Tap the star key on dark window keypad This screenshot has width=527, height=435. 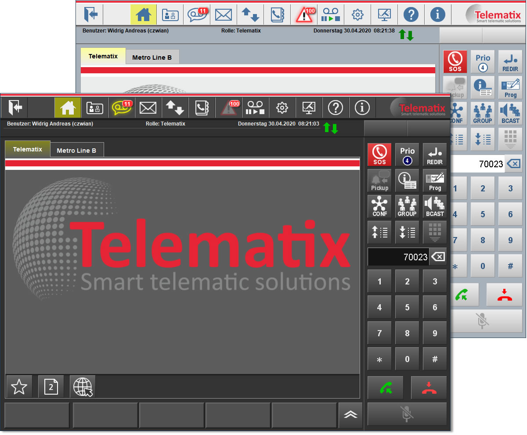(x=379, y=360)
